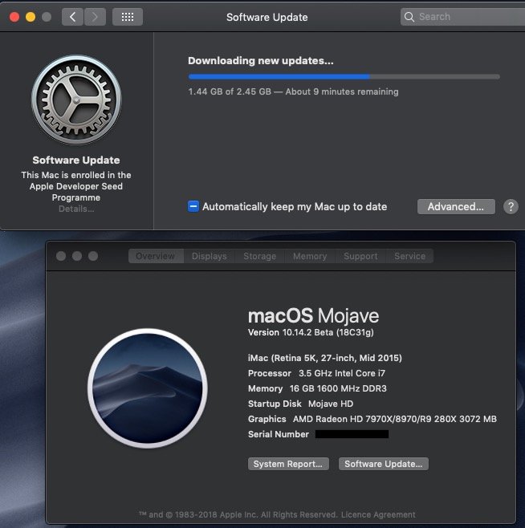Toggle Automatically keep my Mac up to date

point(193,206)
